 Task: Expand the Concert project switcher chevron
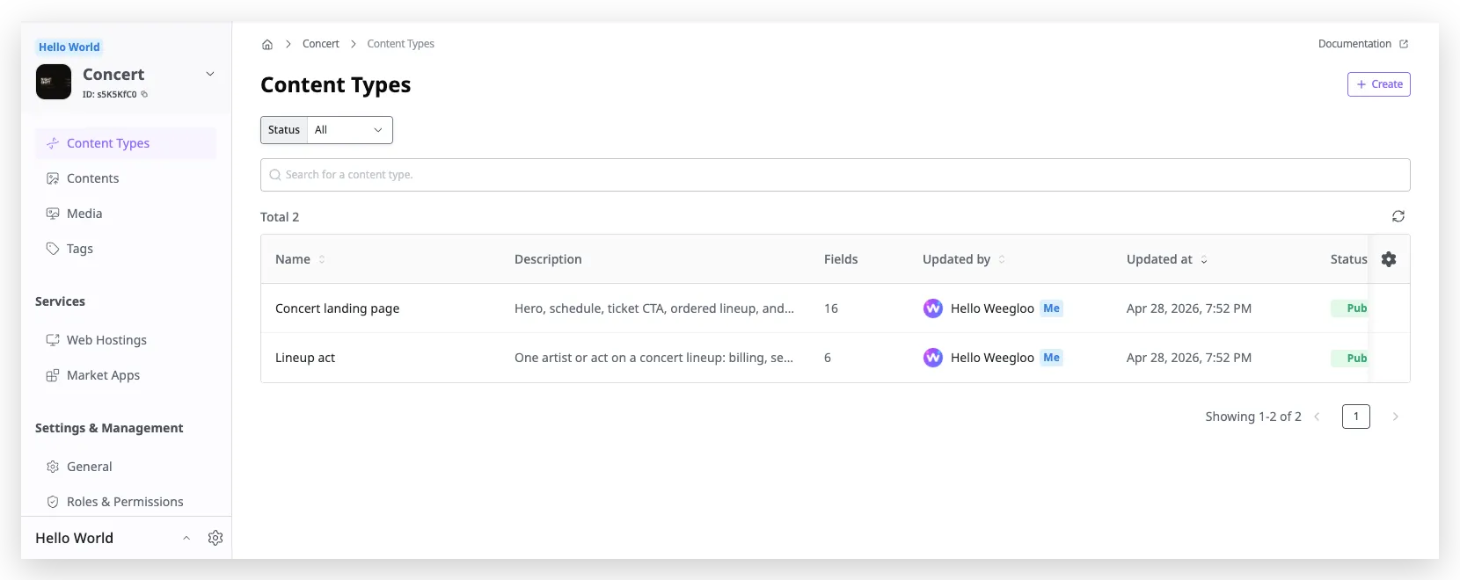[210, 74]
